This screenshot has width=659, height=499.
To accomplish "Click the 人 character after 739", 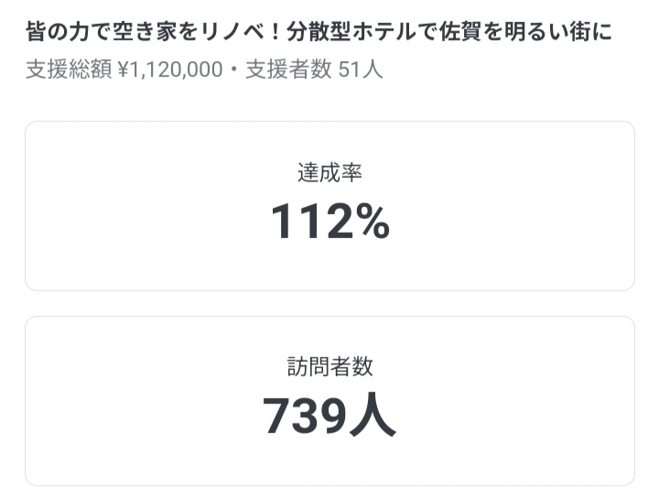I will pyautogui.click(x=373, y=417).
